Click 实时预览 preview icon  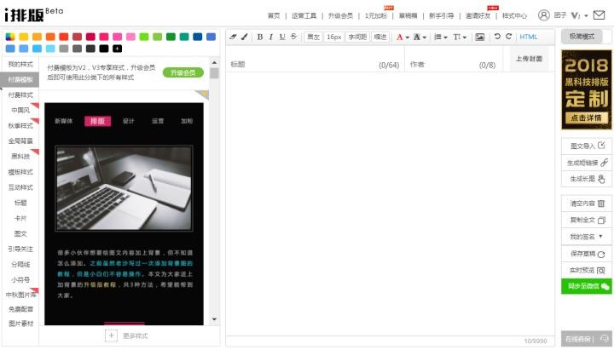click(x=601, y=270)
